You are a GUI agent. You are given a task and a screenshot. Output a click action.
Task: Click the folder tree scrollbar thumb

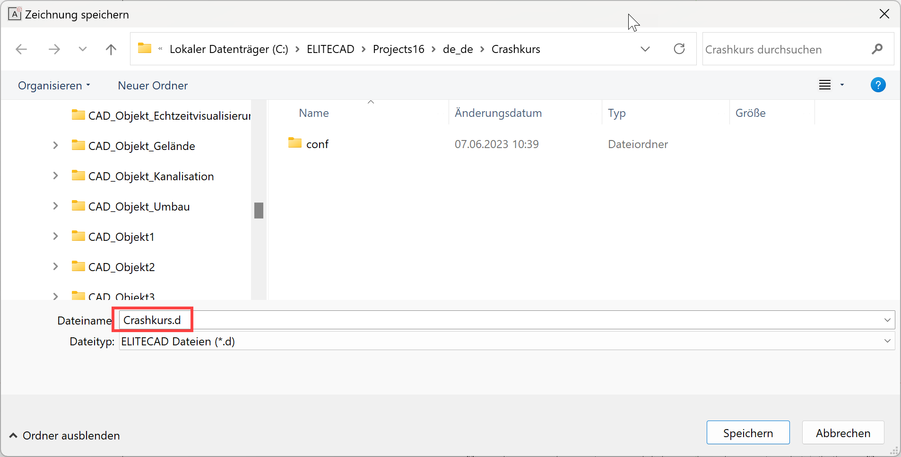point(259,211)
